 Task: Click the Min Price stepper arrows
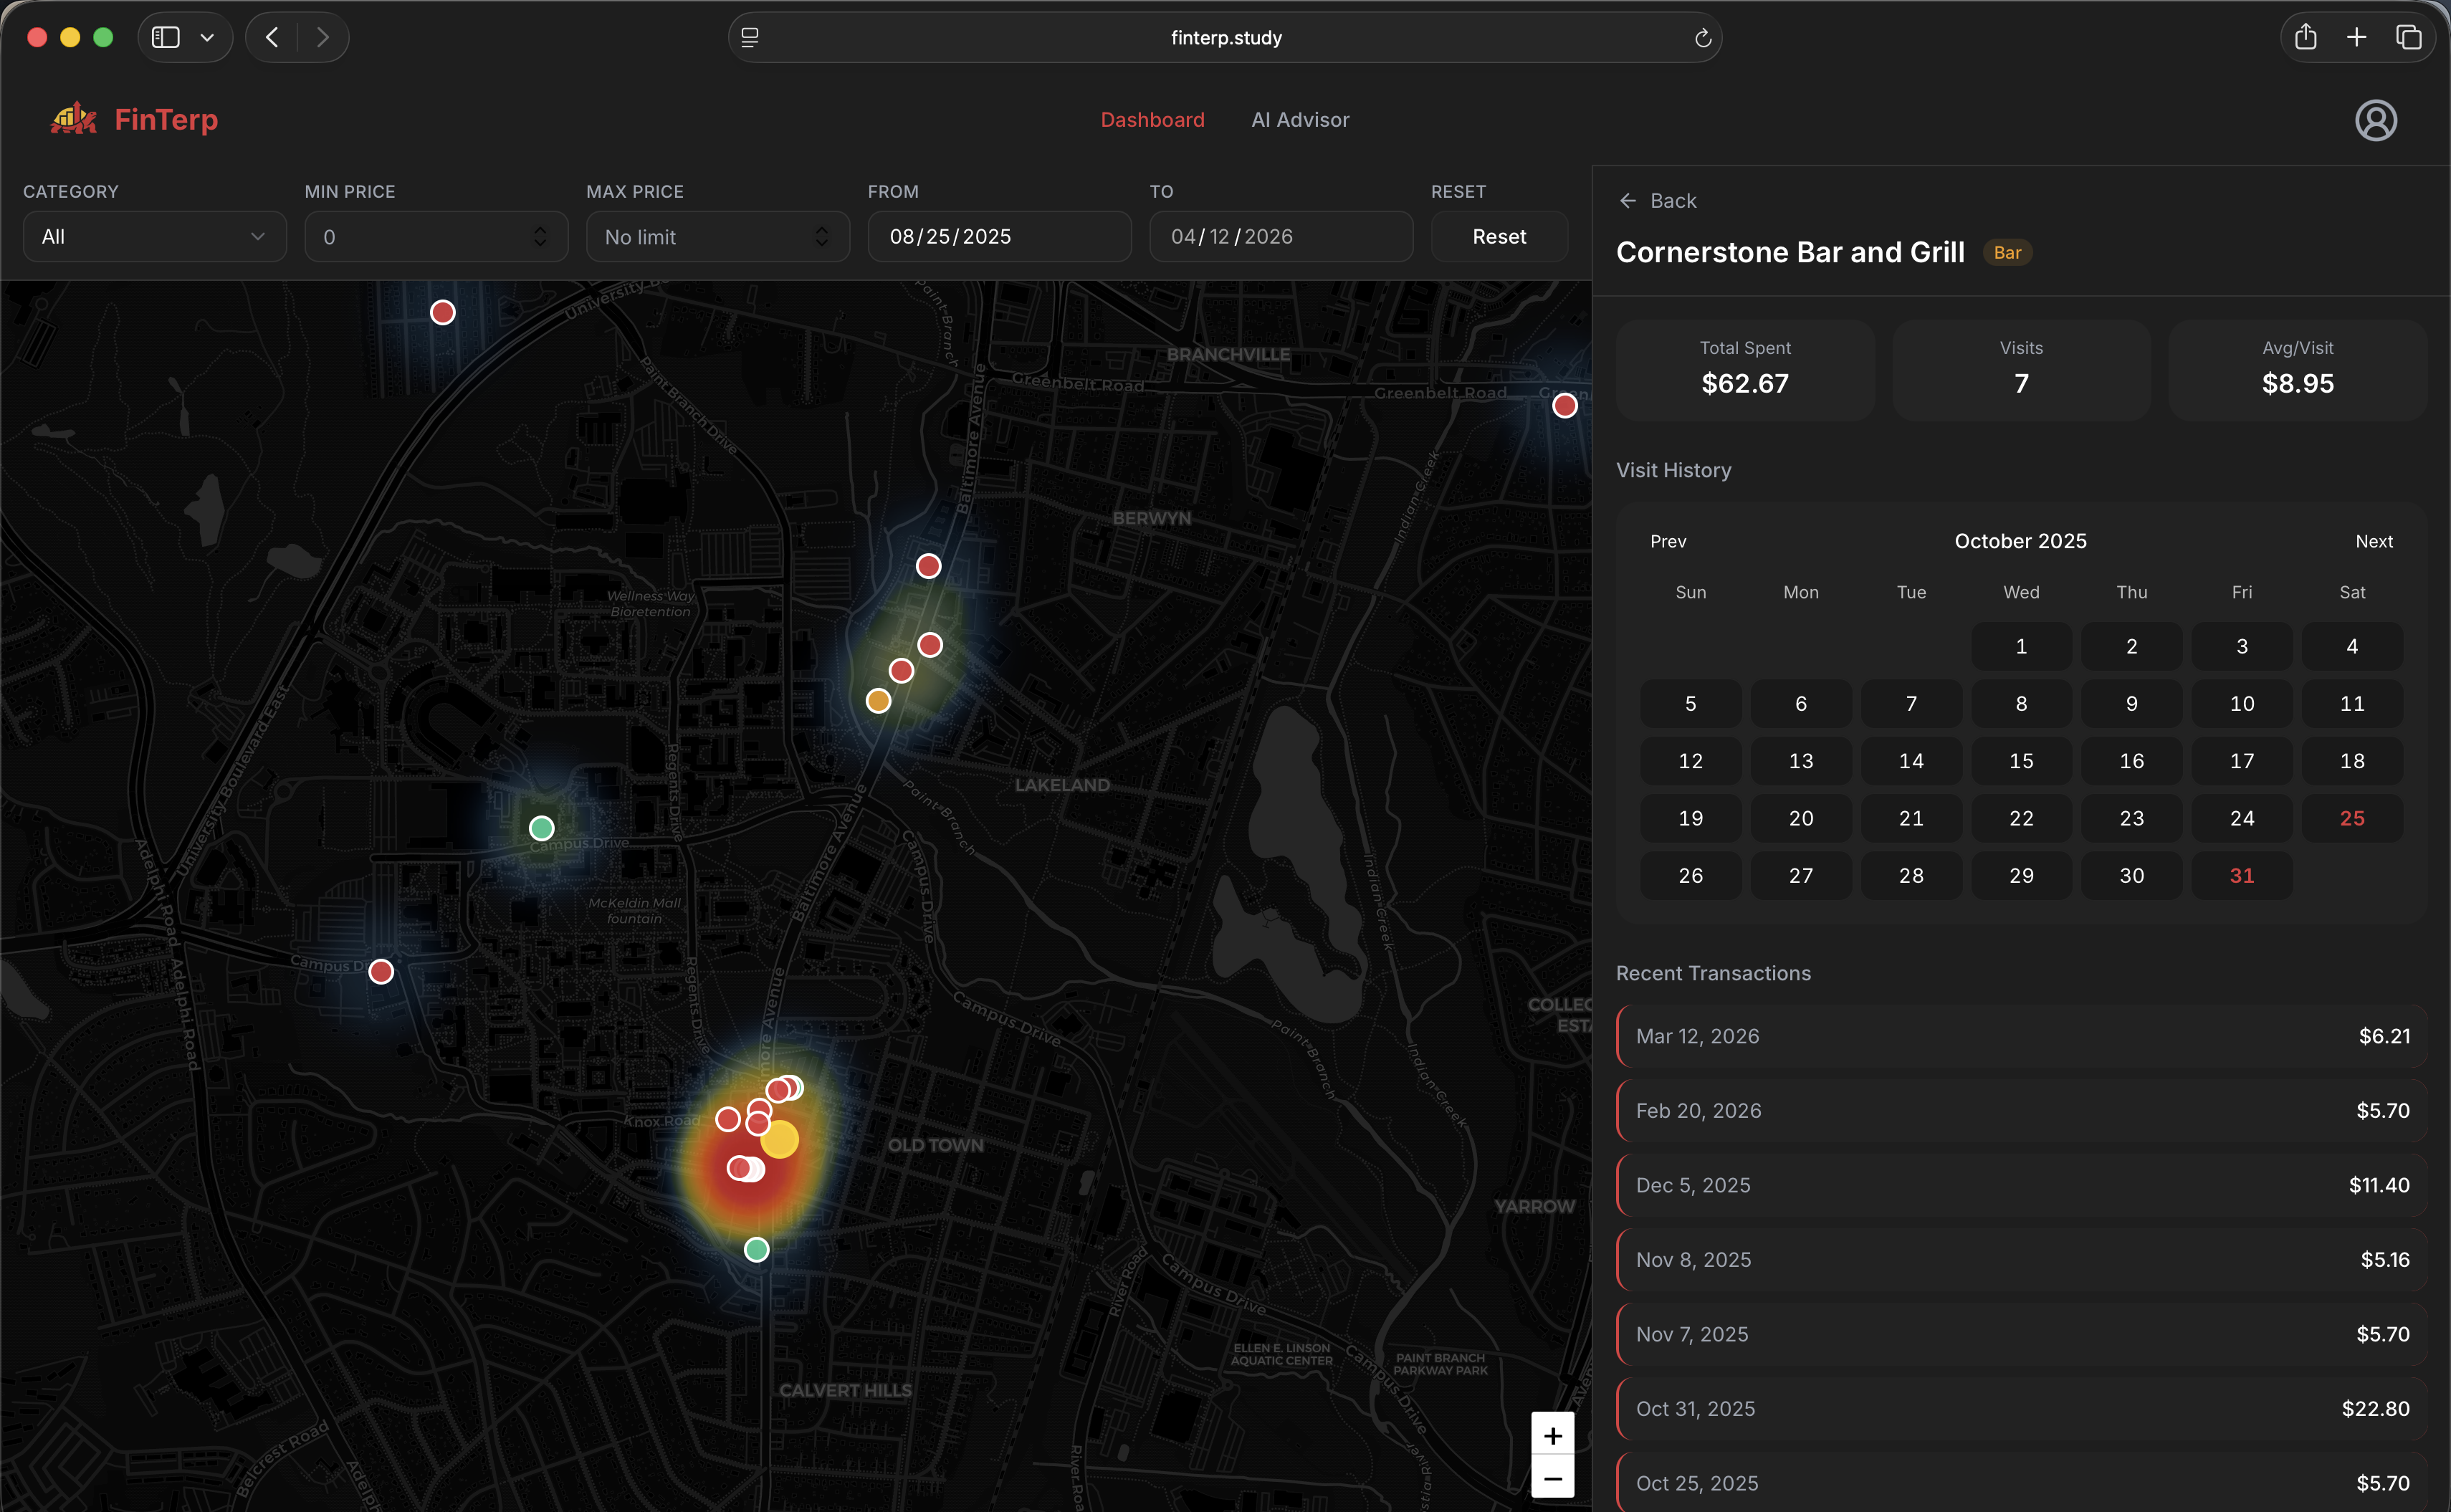(540, 237)
